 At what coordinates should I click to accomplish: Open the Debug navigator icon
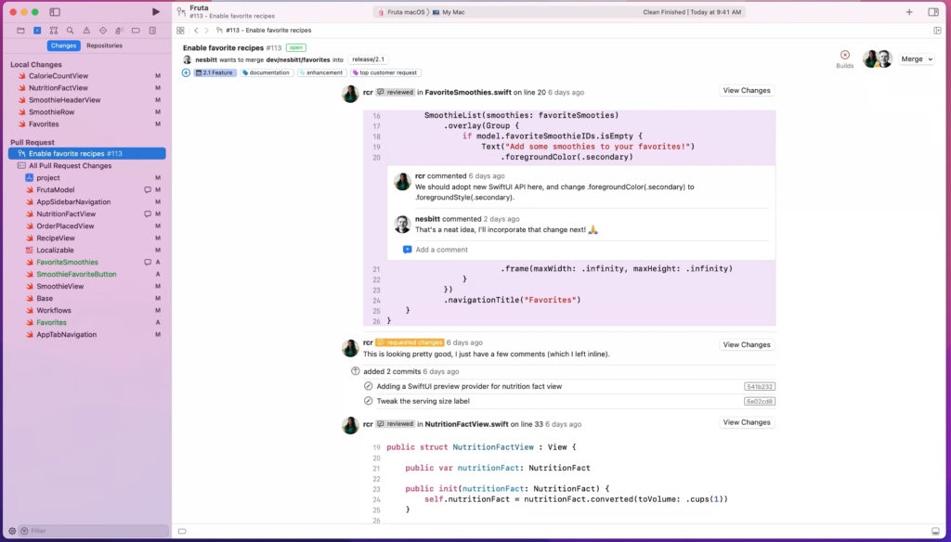coord(119,31)
